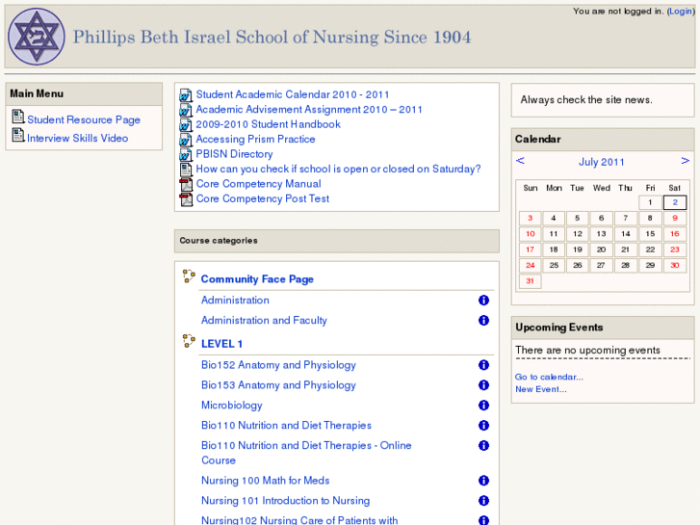Open info icon for Bio152 Anatomy and Physiology
The height and width of the screenshot is (525, 700).
[483, 365]
